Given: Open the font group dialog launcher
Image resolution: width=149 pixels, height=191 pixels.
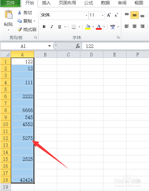Looking at the screenshot, I should (x=118, y=37).
